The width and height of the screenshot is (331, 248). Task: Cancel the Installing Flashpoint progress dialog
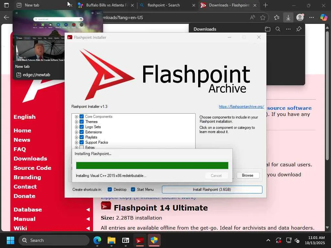[216, 175]
